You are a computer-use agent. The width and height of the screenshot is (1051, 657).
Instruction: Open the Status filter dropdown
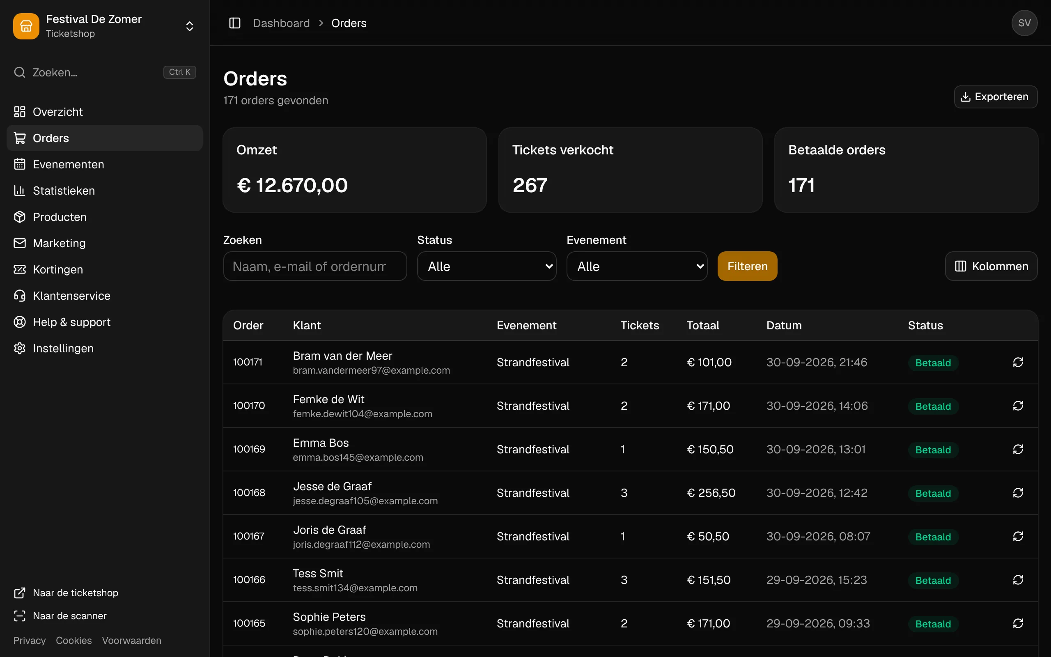(x=486, y=266)
